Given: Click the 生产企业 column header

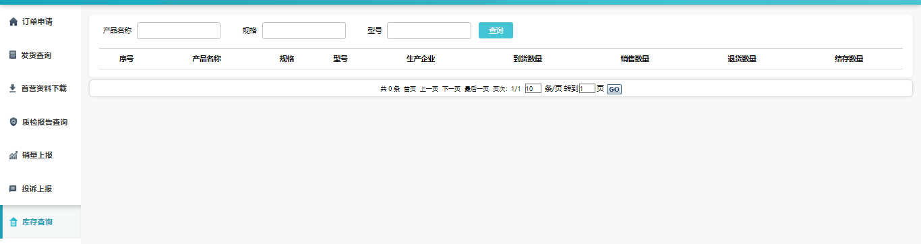Looking at the screenshot, I should (x=421, y=59).
